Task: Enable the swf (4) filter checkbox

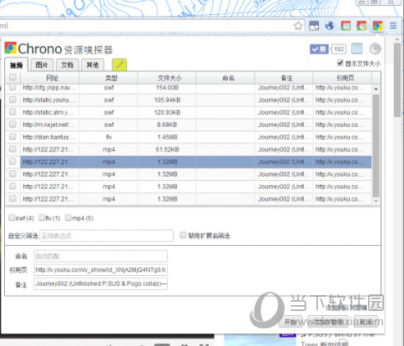Action: tap(12, 218)
